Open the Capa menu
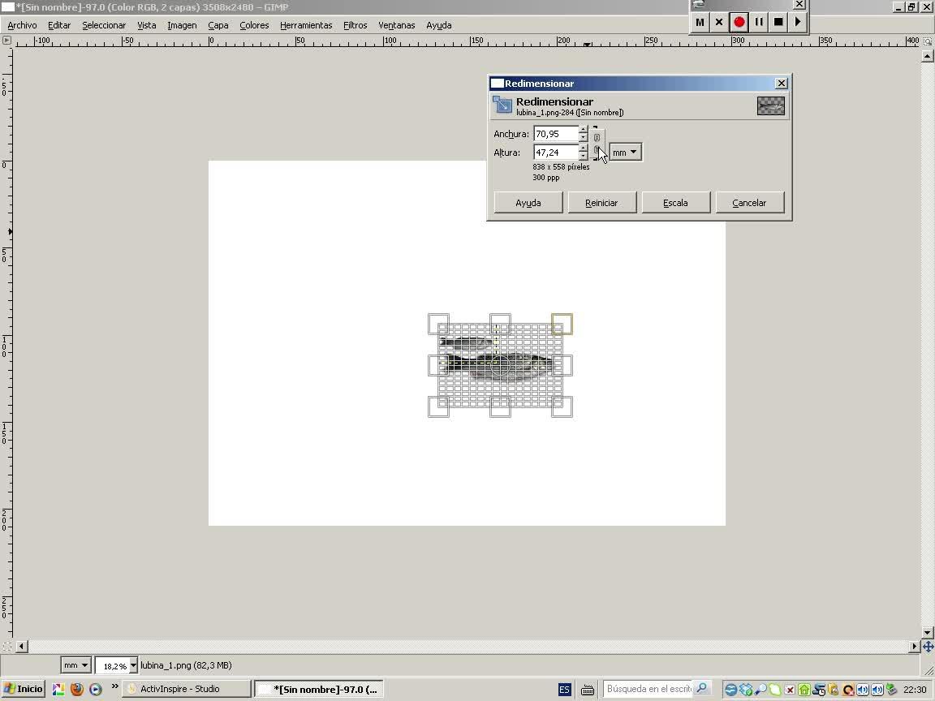Image resolution: width=935 pixels, height=701 pixels. (x=218, y=25)
